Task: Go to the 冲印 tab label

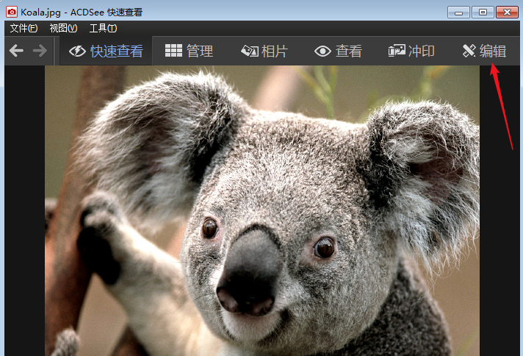Action: point(422,51)
